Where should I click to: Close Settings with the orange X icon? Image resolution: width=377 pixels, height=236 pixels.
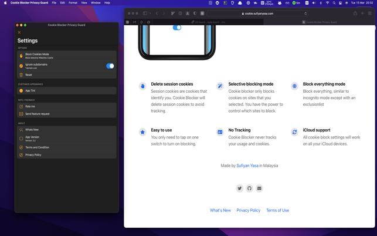coord(19,32)
